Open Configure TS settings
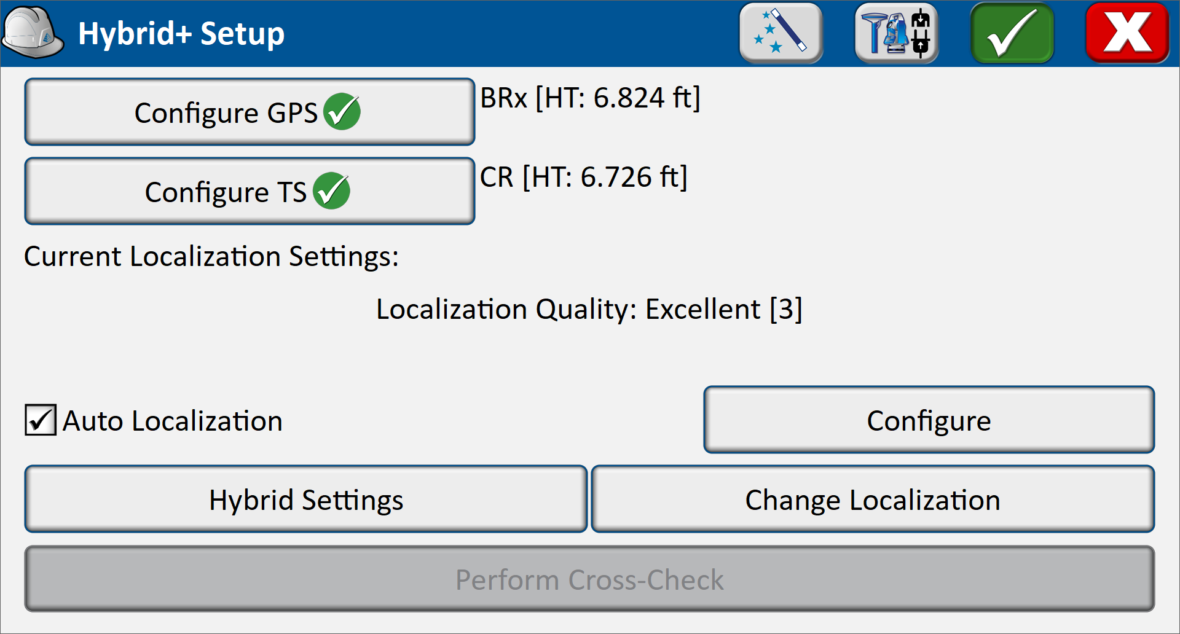The image size is (1180, 634). (x=250, y=191)
